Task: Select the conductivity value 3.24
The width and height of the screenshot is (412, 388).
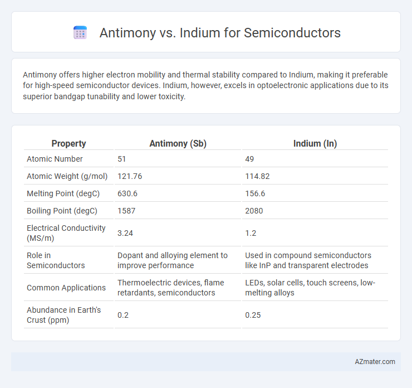Action: [x=125, y=233]
